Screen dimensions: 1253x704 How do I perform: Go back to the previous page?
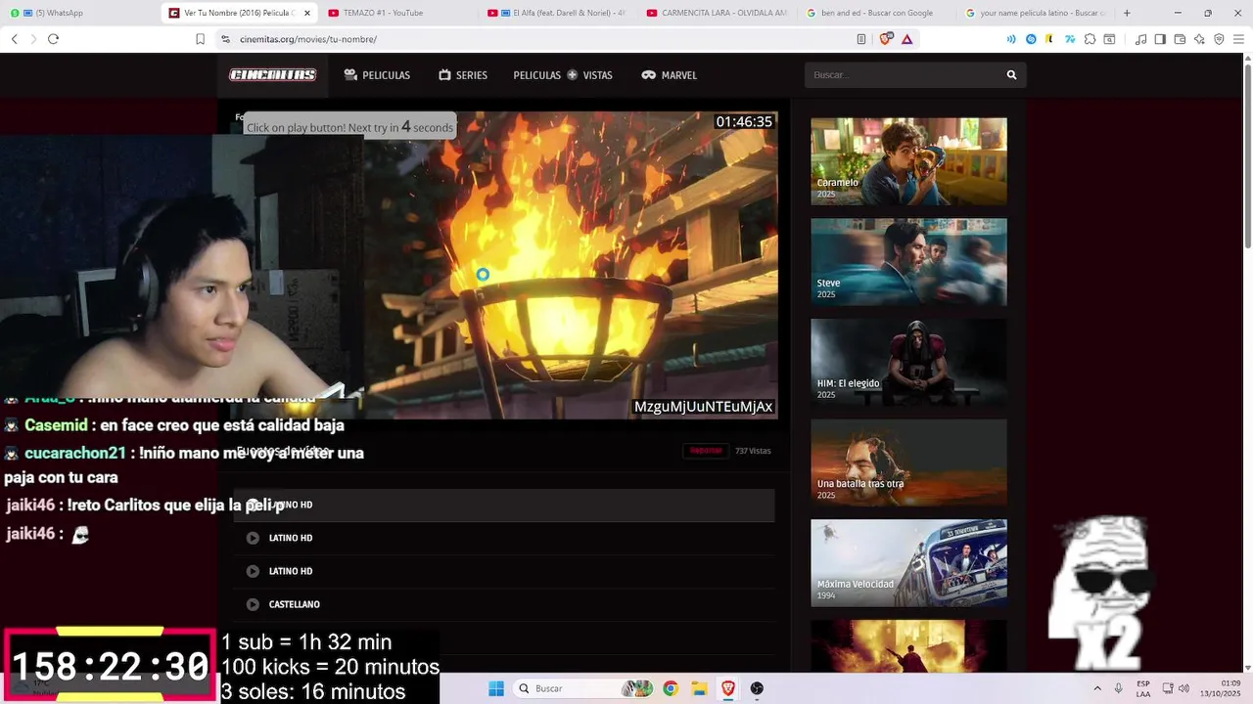click(14, 39)
